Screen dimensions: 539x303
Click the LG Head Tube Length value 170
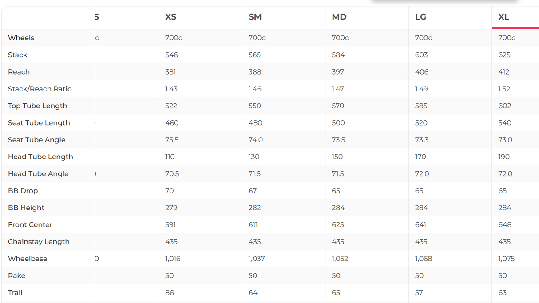(x=420, y=157)
